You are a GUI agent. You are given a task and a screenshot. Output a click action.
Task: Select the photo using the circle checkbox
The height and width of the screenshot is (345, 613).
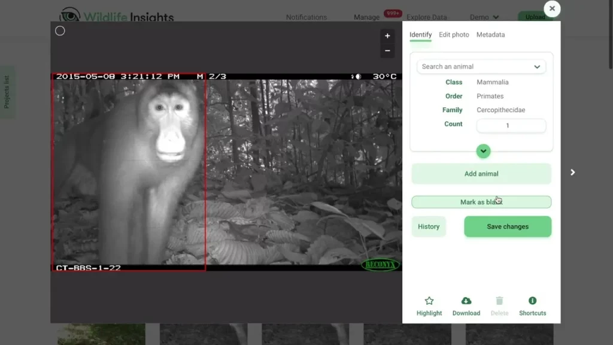click(60, 31)
